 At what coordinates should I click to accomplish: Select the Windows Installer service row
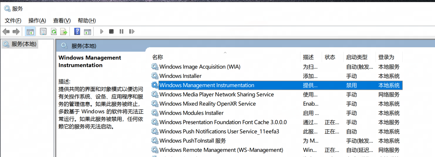[180, 76]
